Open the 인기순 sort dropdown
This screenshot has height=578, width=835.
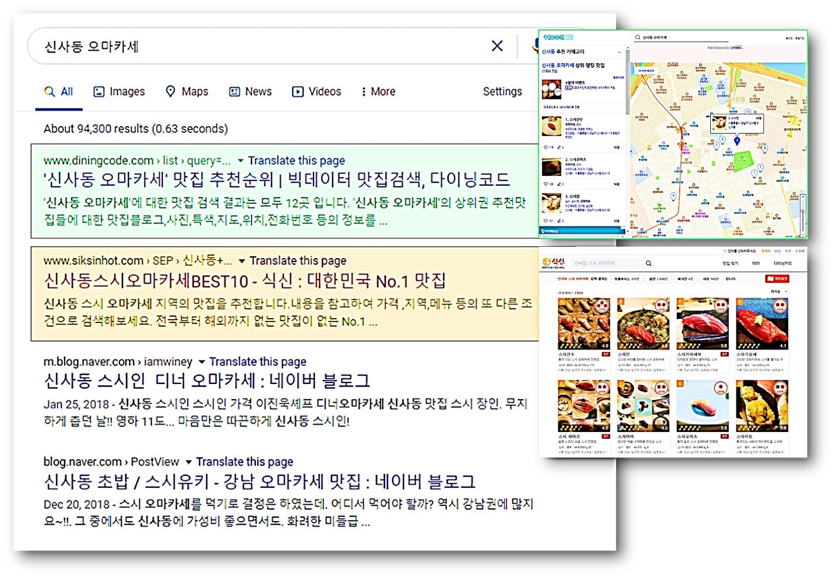[779, 292]
